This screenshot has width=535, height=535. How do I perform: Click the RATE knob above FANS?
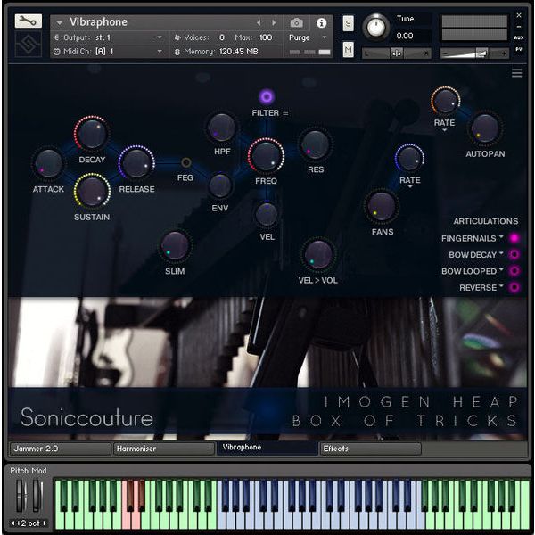[x=409, y=159]
